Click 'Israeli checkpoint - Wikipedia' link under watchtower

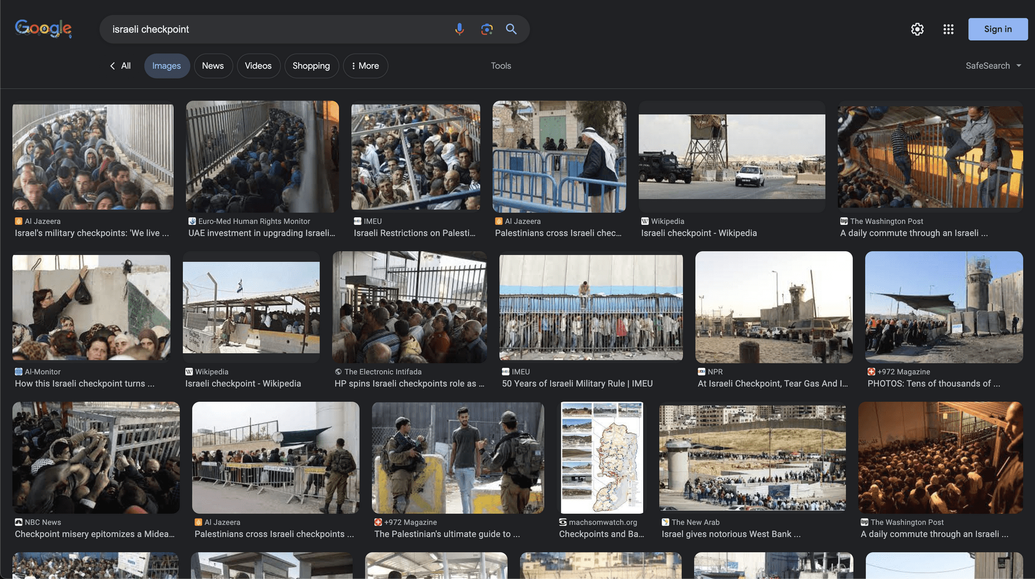click(699, 233)
